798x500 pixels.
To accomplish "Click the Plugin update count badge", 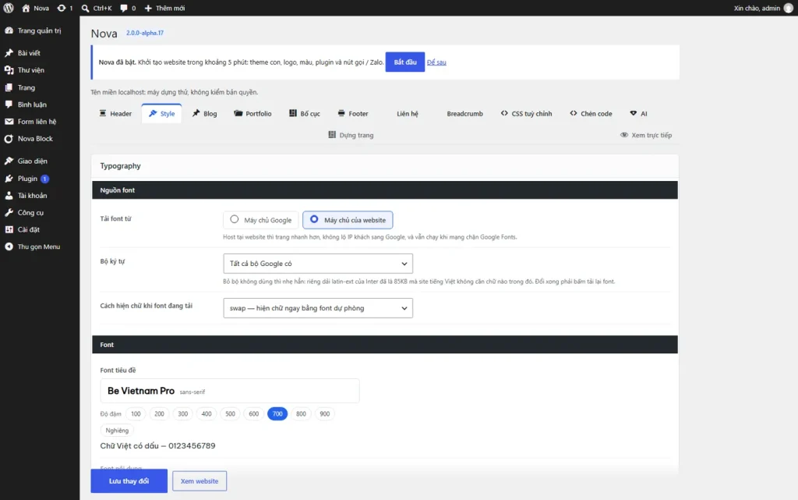I will (x=44, y=179).
